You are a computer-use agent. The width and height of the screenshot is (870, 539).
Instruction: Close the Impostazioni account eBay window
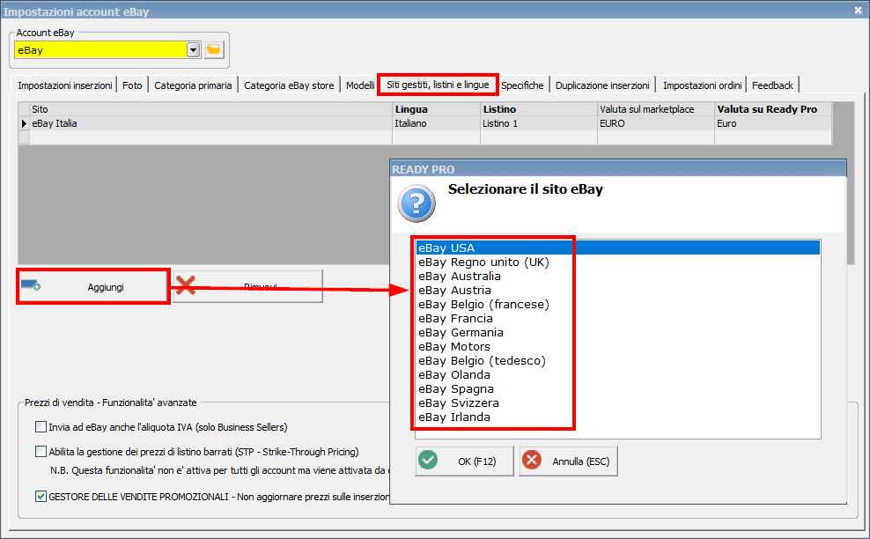coord(858,11)
